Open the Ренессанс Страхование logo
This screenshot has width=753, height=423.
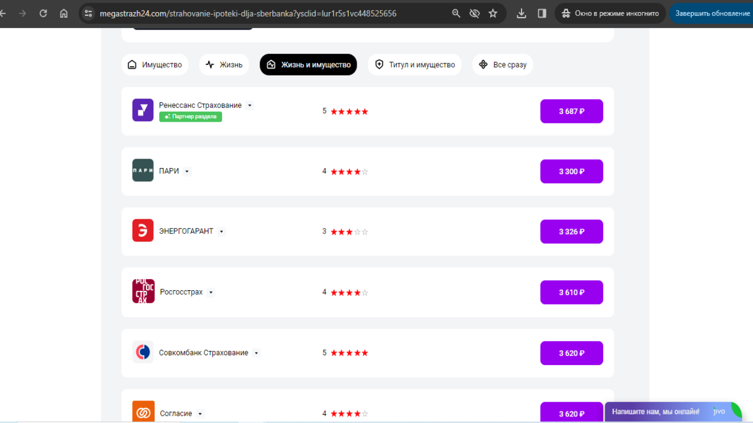(x=143, y=110)
